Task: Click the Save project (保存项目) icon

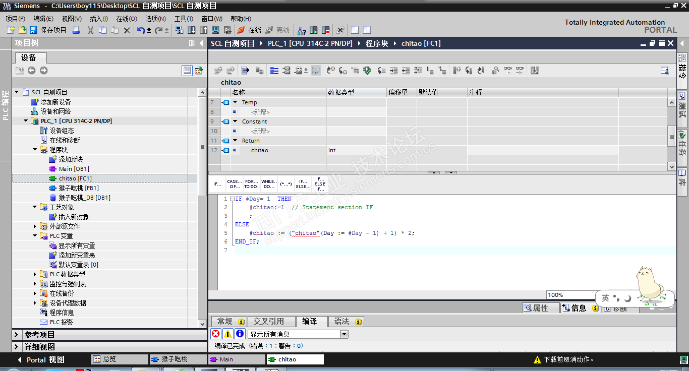Action: [33, 30]
